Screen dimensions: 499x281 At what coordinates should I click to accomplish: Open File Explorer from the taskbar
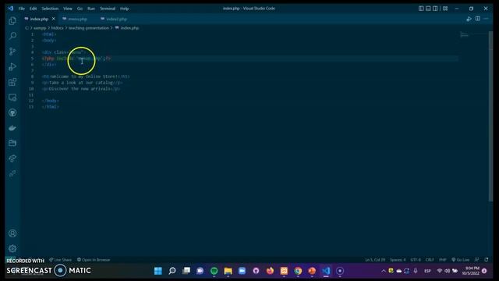tap(228, 271)
